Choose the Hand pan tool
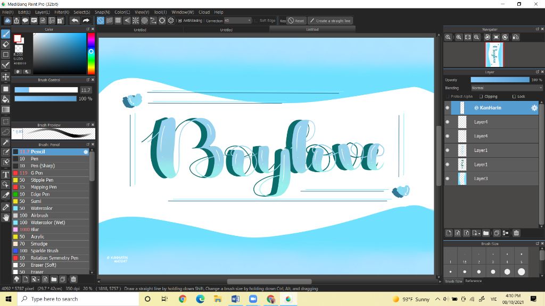 tap(6, 217)
